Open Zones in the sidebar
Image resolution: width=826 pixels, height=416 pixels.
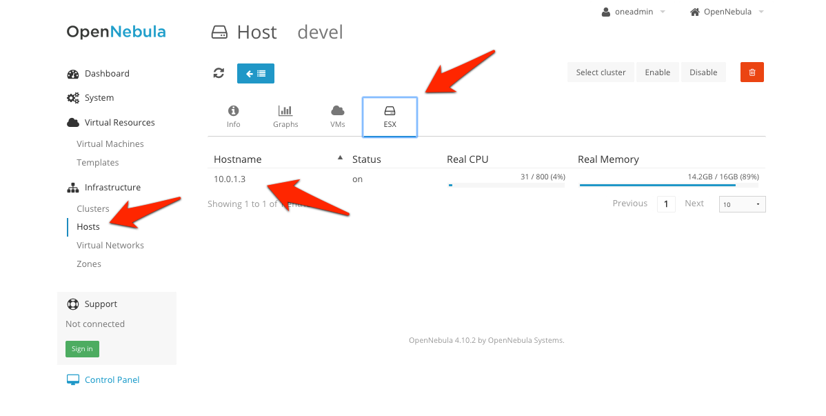(x=88, y=264)
